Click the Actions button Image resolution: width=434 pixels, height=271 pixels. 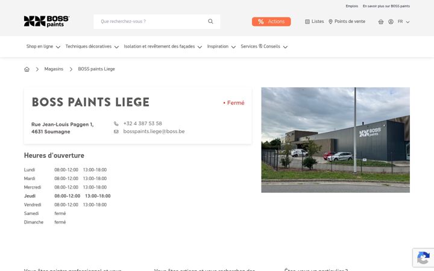click(271, 22)
